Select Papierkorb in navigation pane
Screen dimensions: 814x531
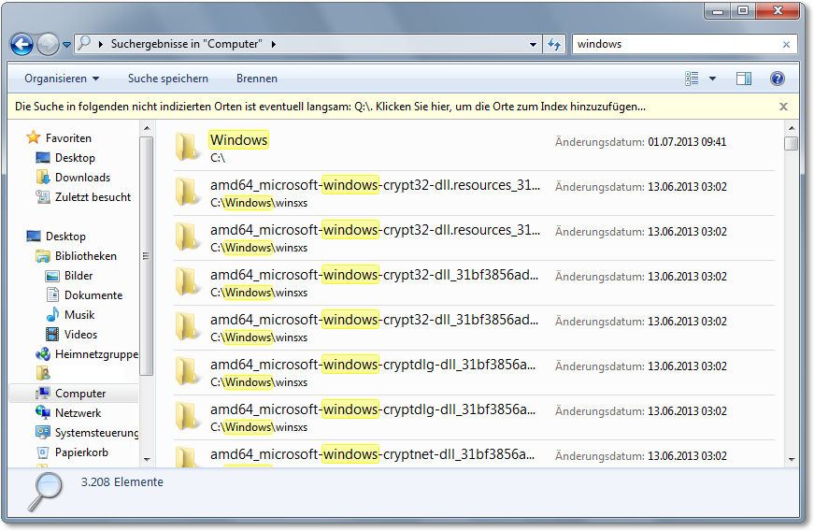(x=81, y=452)
